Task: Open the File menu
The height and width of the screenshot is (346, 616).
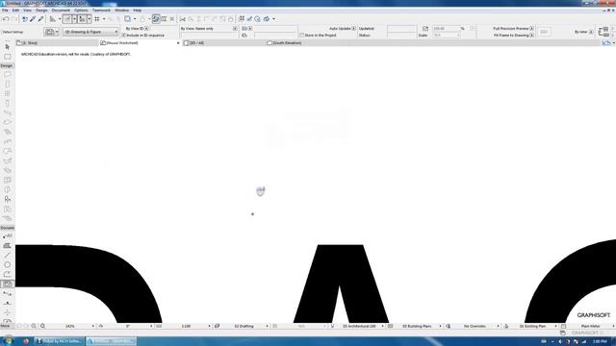Action: (x=5, y=11)
